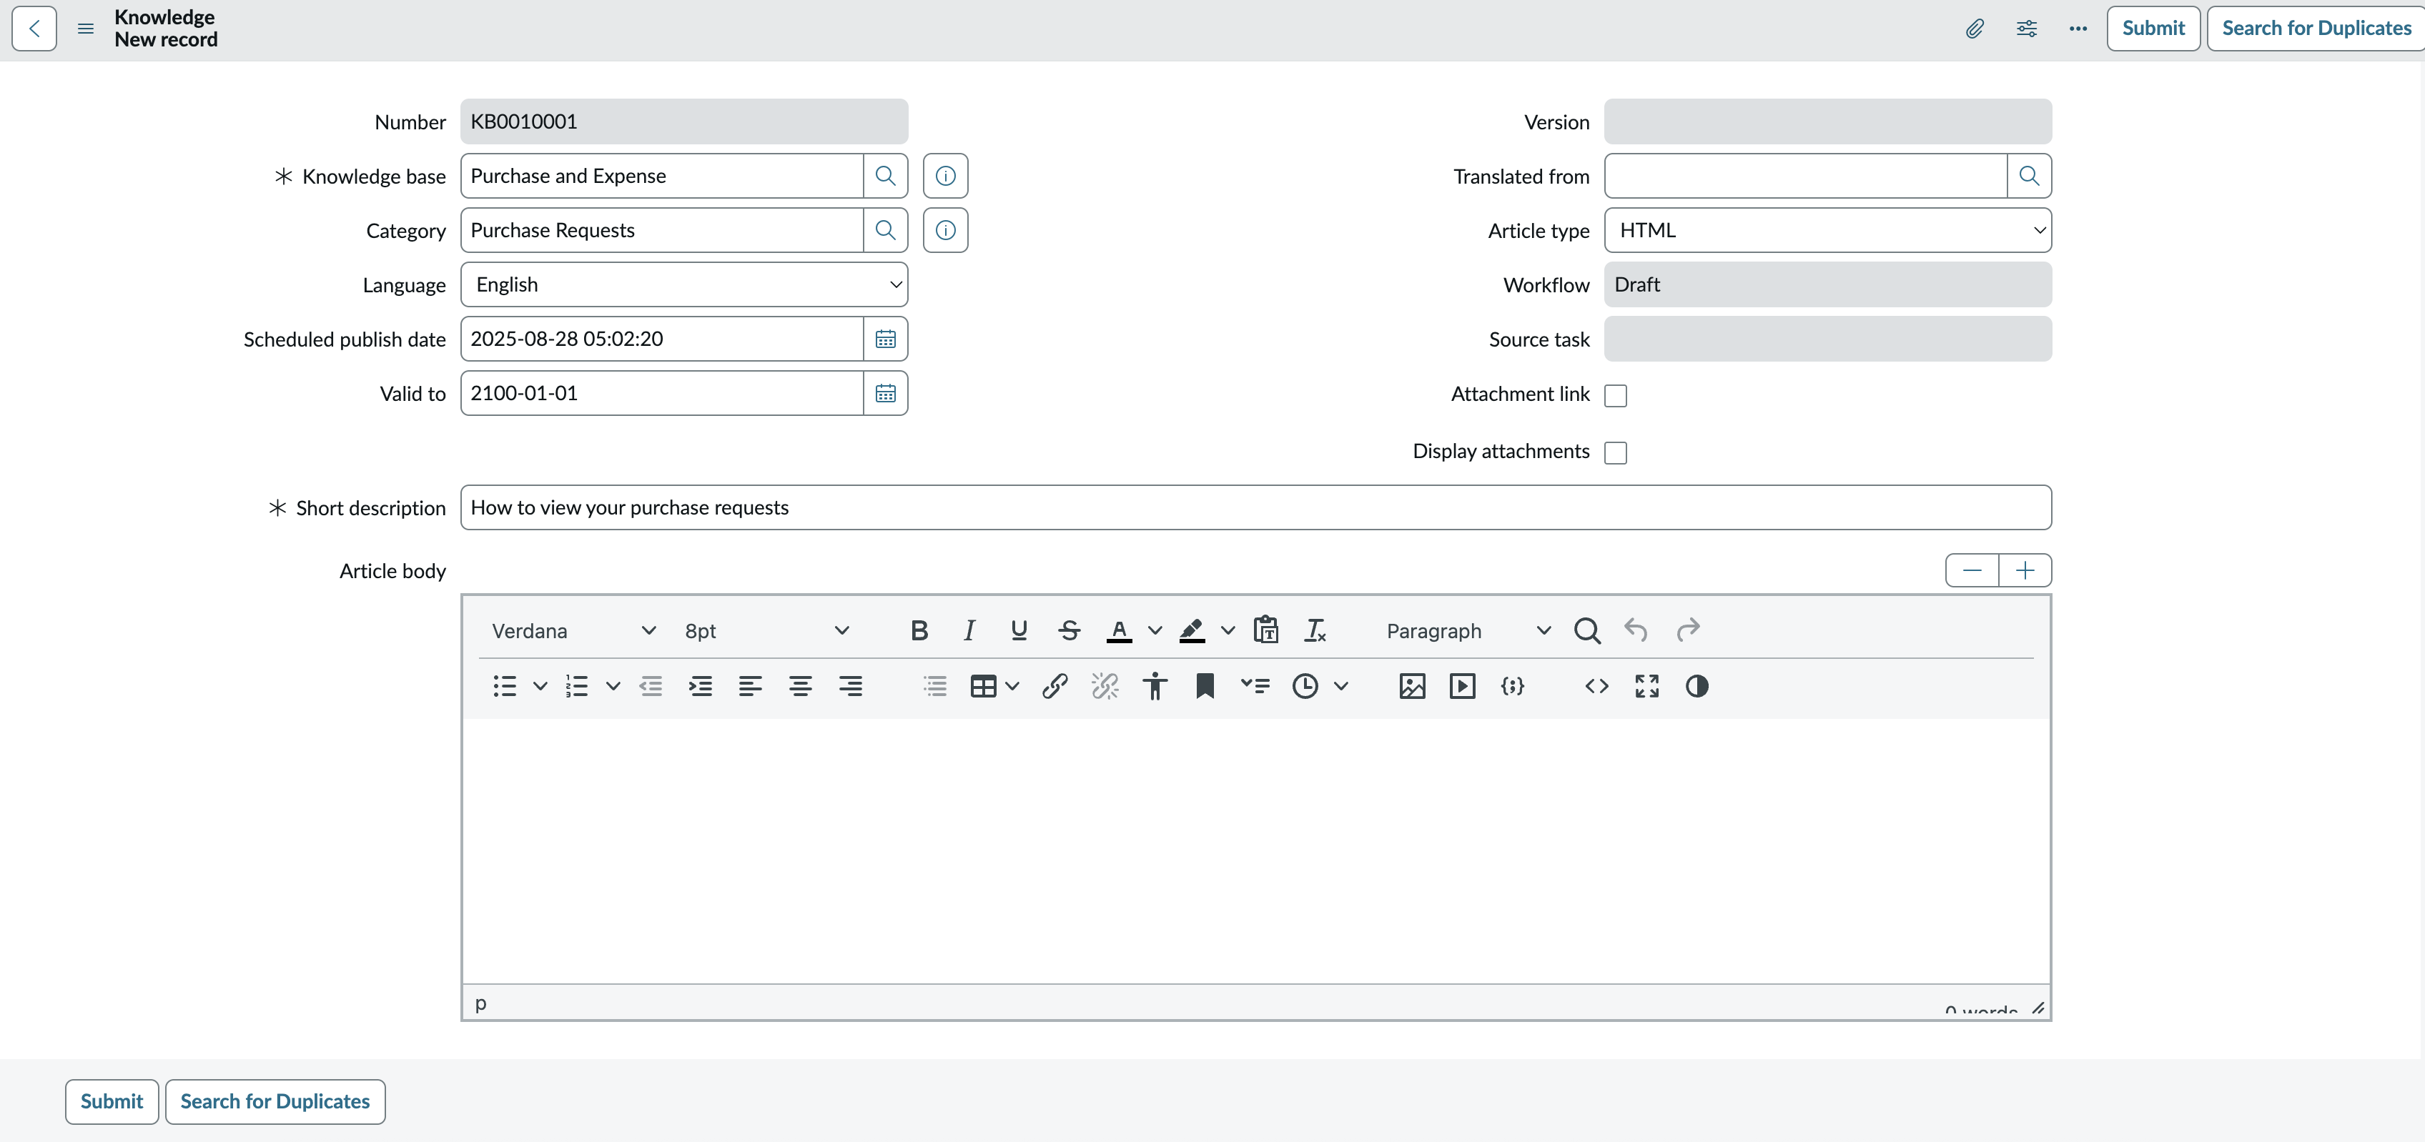Expand numbered list style options arrow
The height and width of the screenshot is (1142, 2425).
[613, 687]
